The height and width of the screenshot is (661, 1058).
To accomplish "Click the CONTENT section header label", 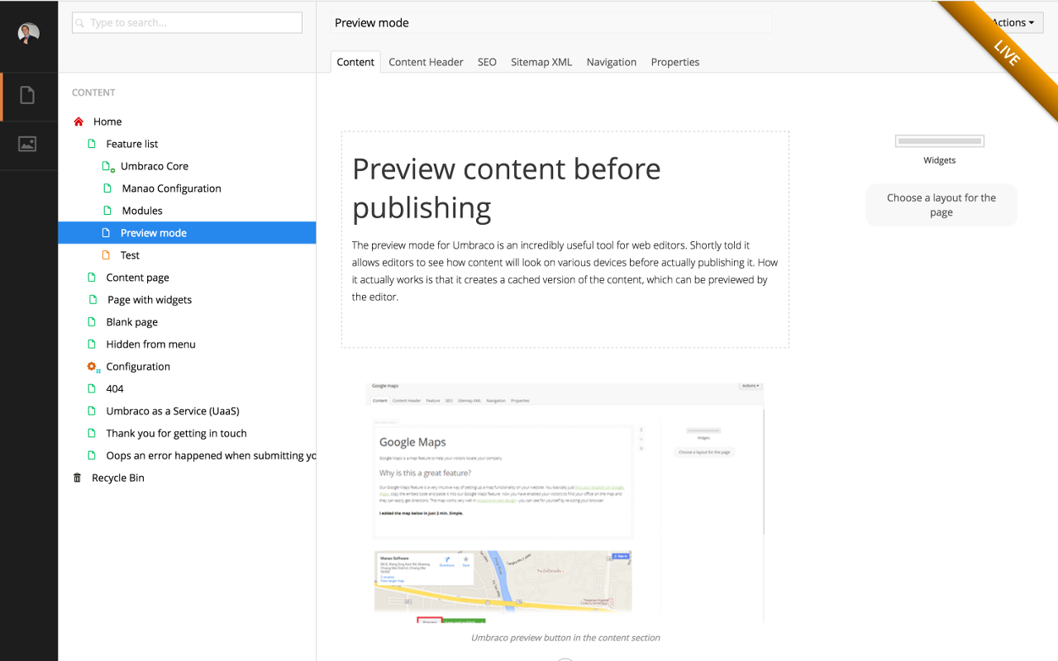I will (x=93, y=93).
